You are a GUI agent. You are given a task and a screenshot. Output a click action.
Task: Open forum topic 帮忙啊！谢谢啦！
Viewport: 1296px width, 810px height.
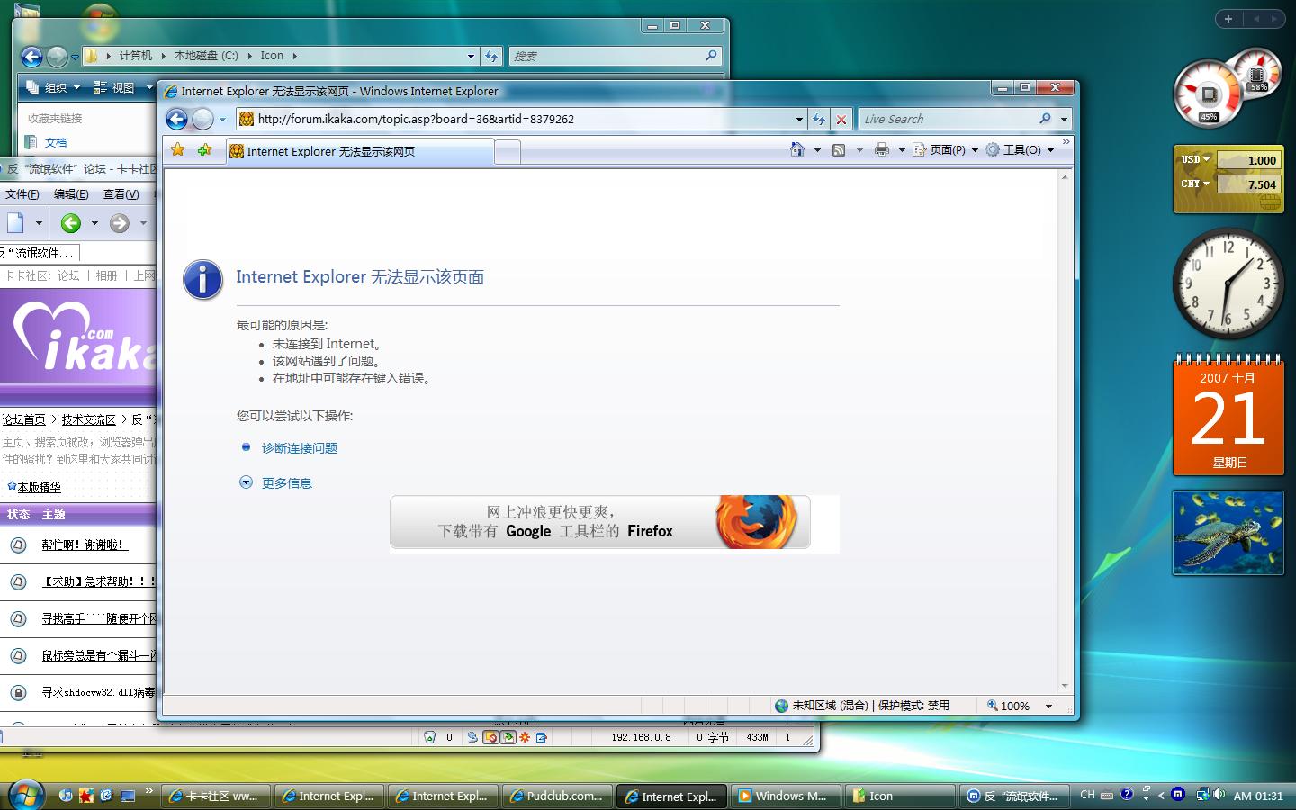tap(85, 544)
